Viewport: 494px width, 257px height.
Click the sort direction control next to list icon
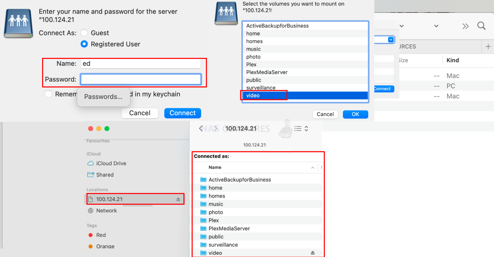click(x=306, y=128)
